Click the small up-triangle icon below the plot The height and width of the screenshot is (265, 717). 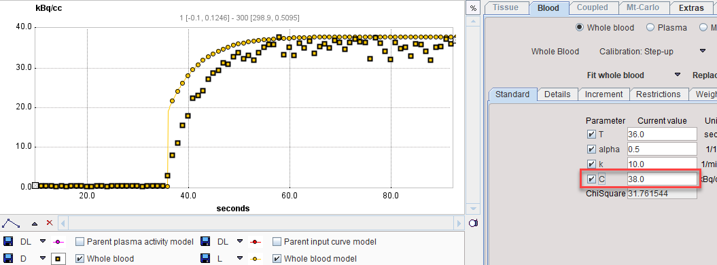click(34, 224)
